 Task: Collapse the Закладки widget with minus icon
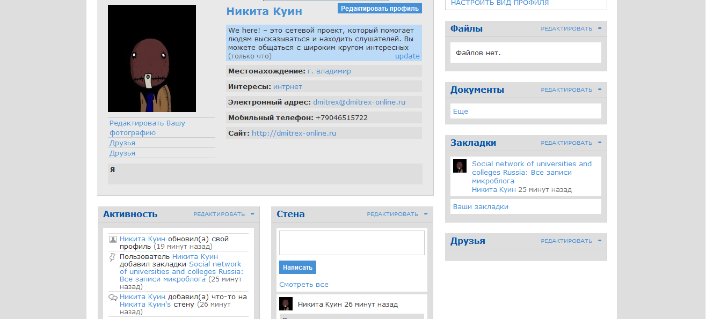[x=600, y=143]
